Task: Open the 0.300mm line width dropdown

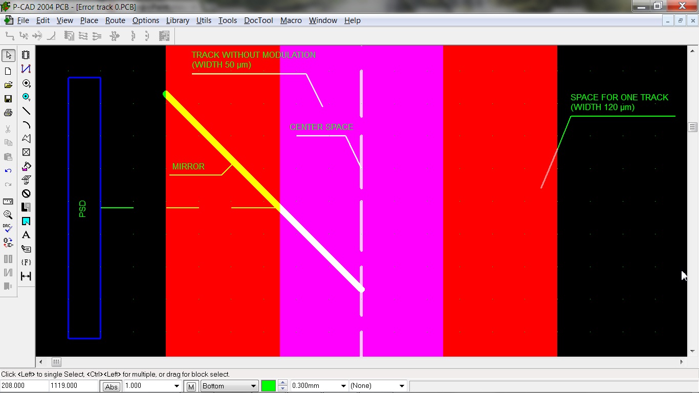Action: (343, 386)
